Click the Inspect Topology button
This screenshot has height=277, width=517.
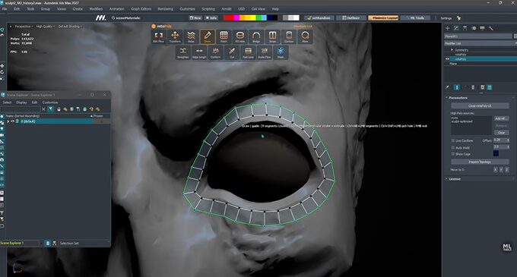480,162
